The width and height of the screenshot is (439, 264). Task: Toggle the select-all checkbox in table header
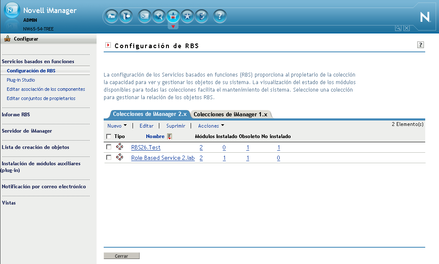pos(109,136)
